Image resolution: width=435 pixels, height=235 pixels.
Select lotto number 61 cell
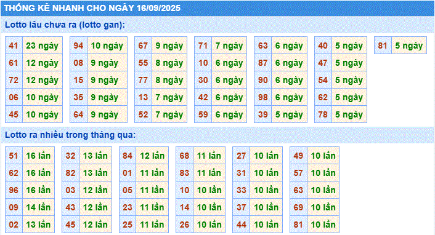(14, 63)
